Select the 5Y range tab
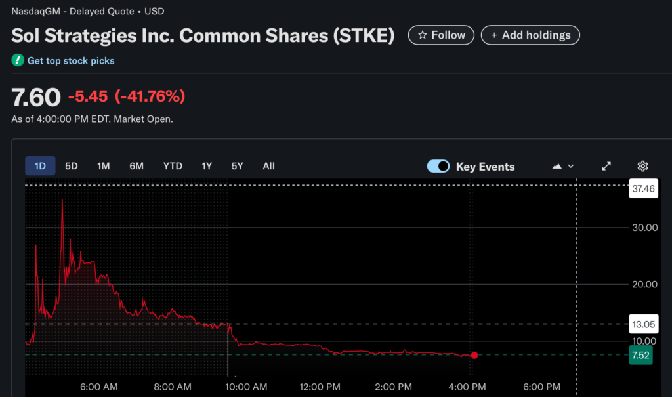This screenshot has height=397, width=672. pos(237,166)
